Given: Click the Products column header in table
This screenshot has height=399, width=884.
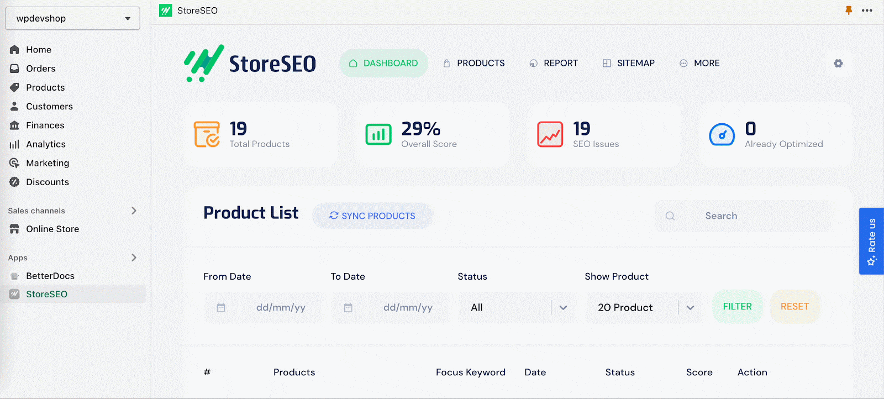Looking at the screenshot, I should (294, 372).
